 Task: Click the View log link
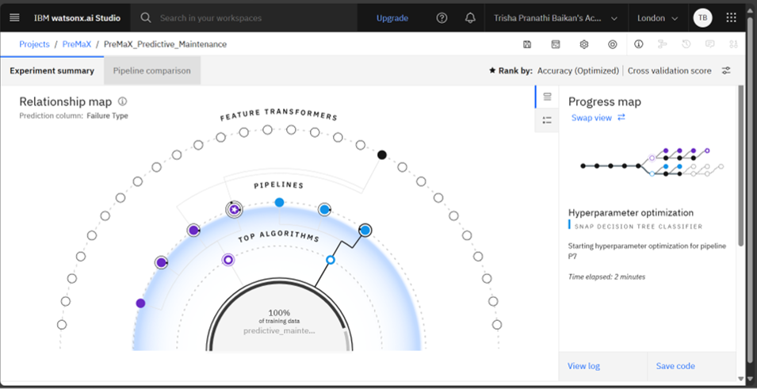583,366
